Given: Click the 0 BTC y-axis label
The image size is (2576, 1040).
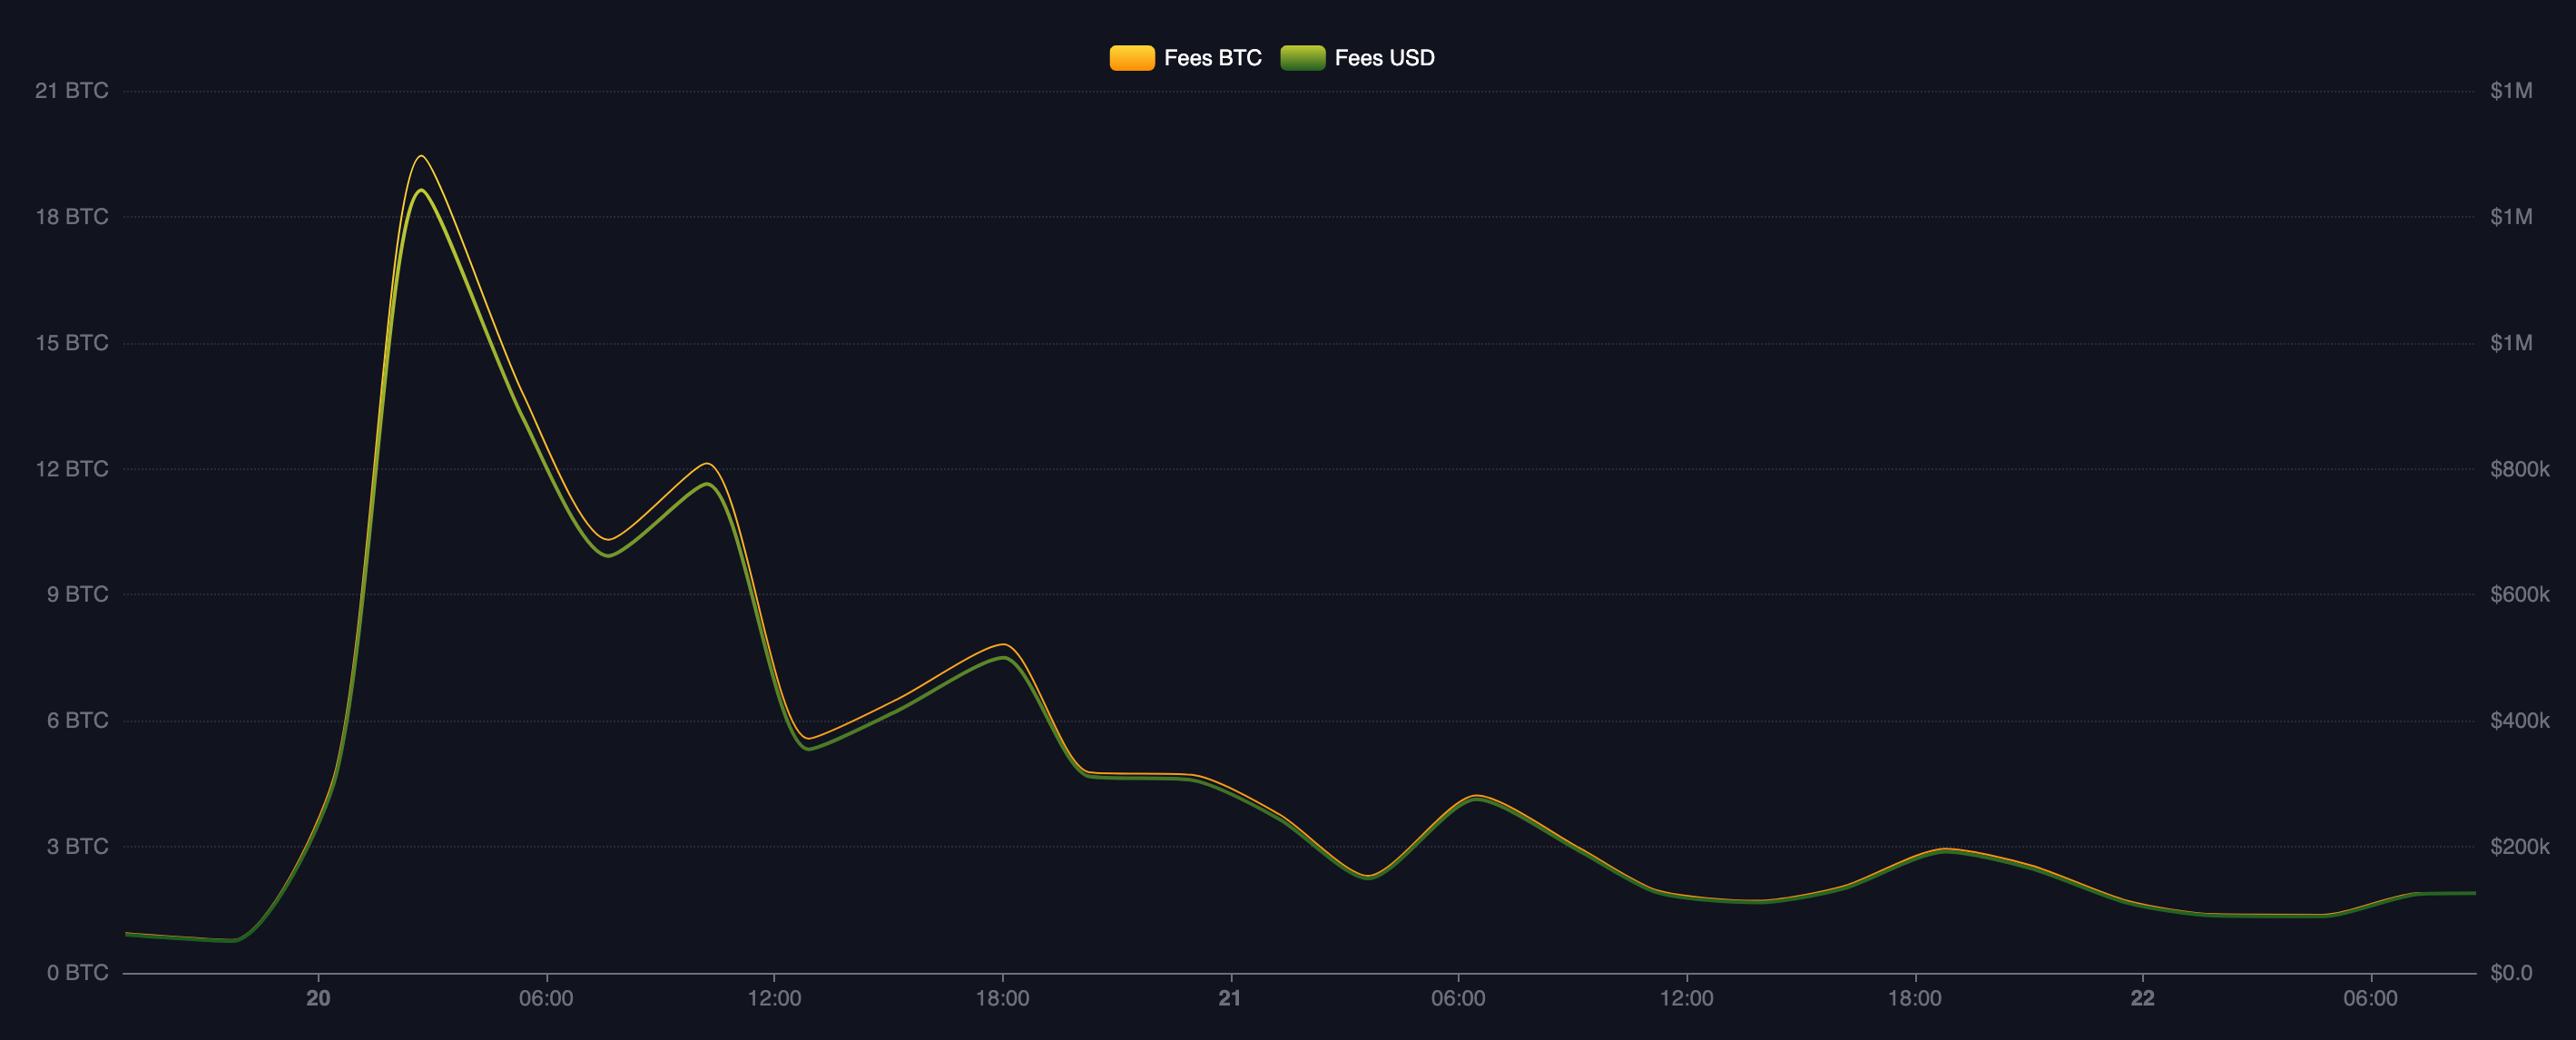Looking at the screenshot, I should point(77,973).
